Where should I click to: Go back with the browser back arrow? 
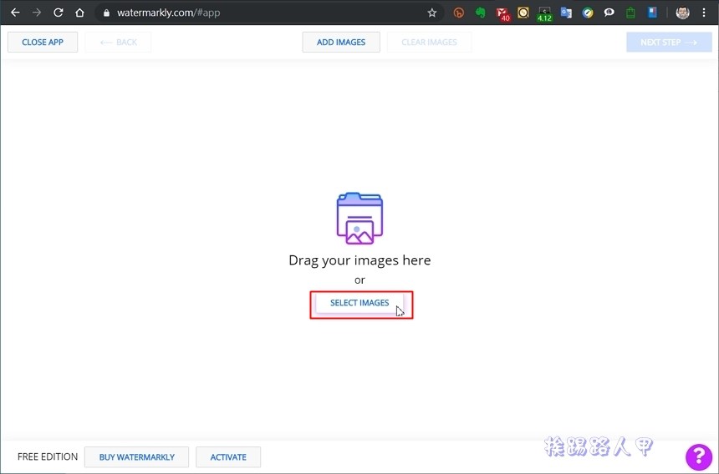(x=15, y=13)
